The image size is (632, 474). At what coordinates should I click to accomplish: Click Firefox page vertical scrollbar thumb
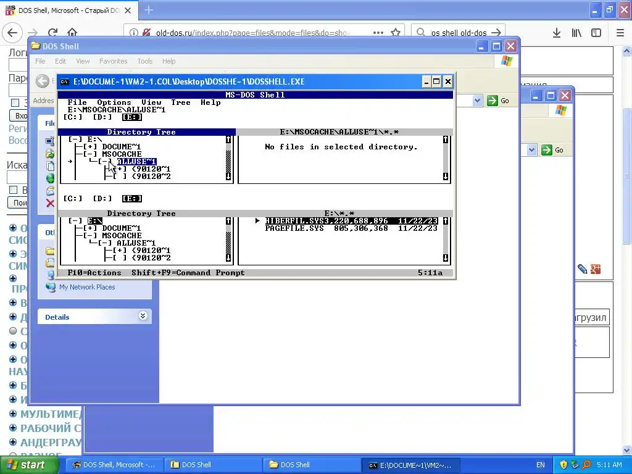[626, 177]
